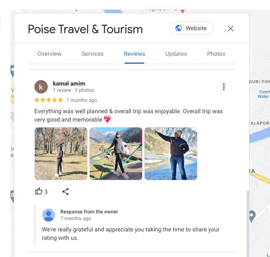Screen dimensions: 270x257
Task: Open the Website globe button
Action: pos(192,28)
